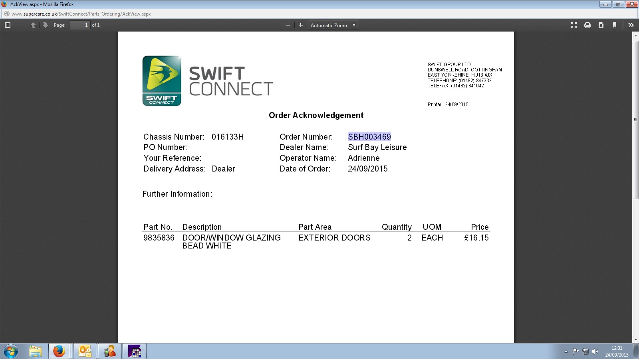Click the UOM column header
This screenshot has width=639, height=359.
point(432,227)
